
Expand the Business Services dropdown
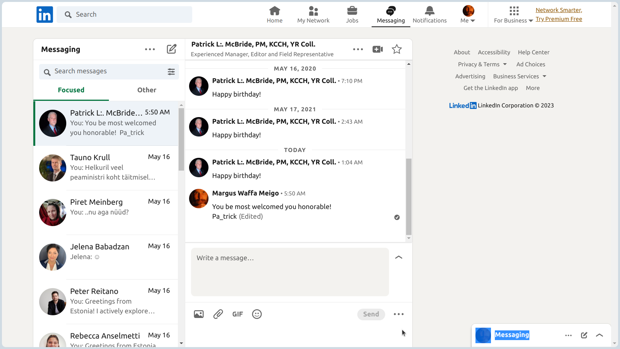[x=520, y=76]
